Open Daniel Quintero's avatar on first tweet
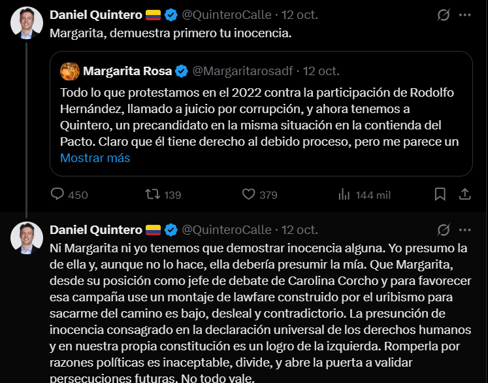 pyautogui.click(x=27, y=24)
